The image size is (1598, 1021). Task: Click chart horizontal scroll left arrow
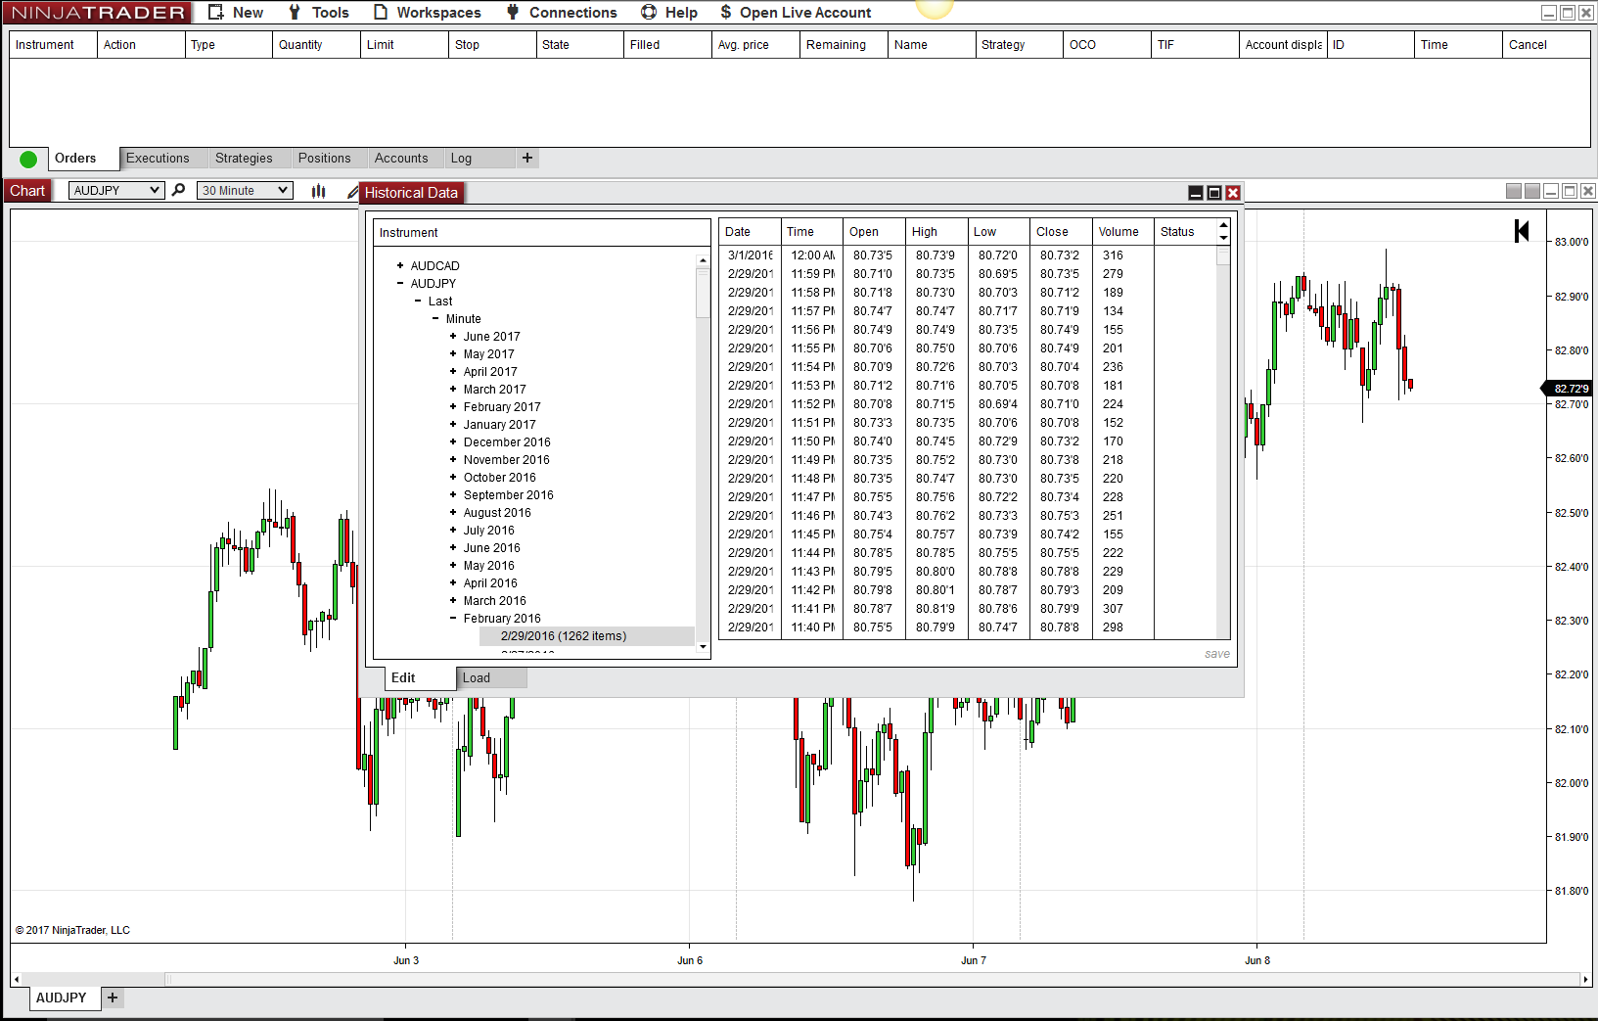click(x=16, y=979)
